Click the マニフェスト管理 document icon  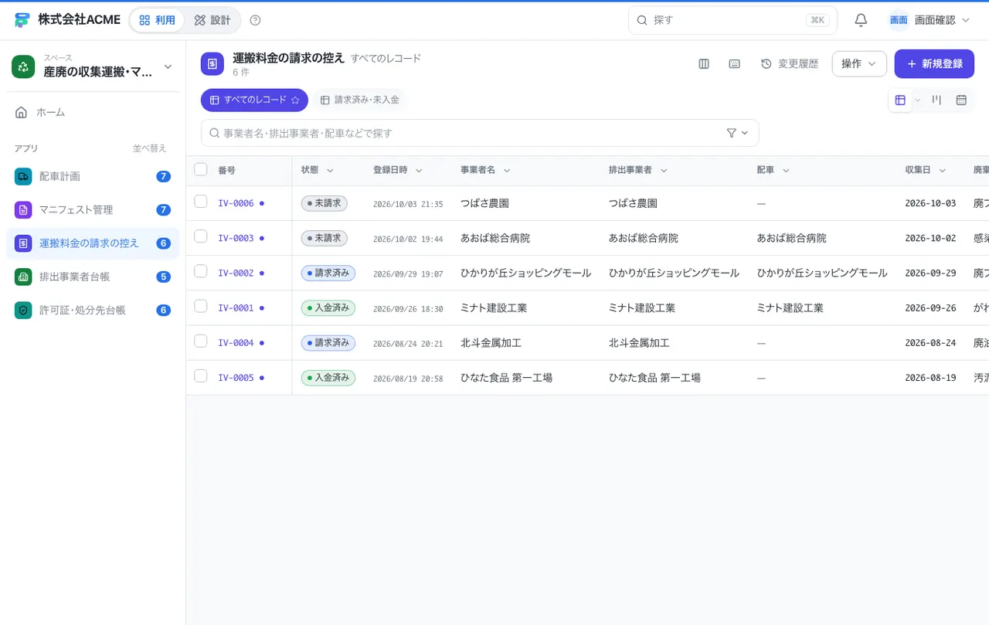(x=23, y=209)
